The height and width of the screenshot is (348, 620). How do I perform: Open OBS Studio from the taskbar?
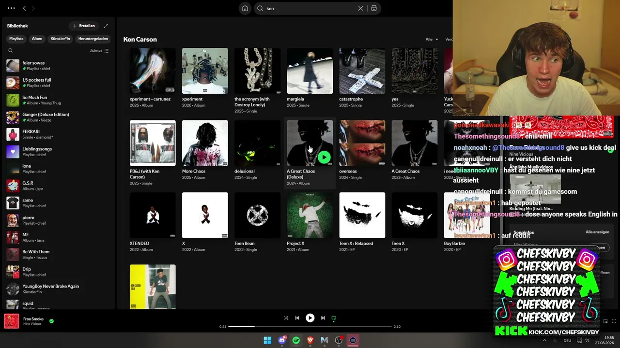click(x=339, y=340)
